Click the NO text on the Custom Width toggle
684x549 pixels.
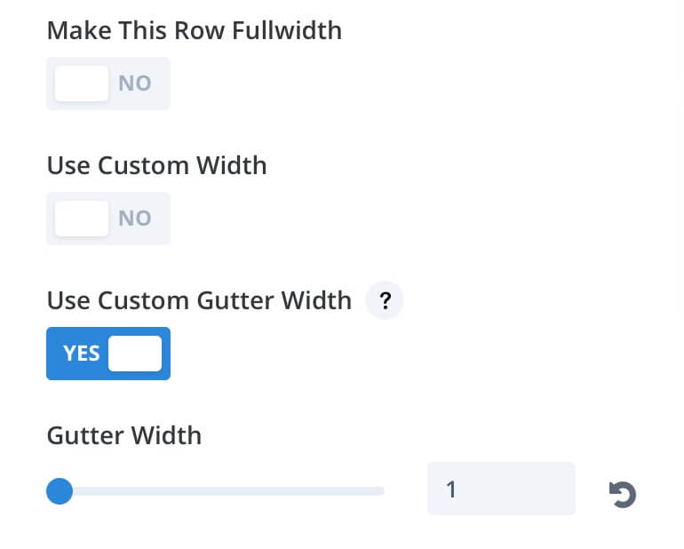coord(135,219)
